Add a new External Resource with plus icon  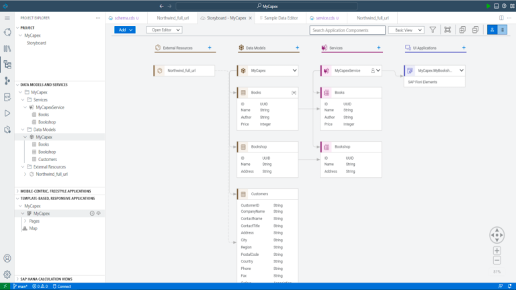coord(210,48)
